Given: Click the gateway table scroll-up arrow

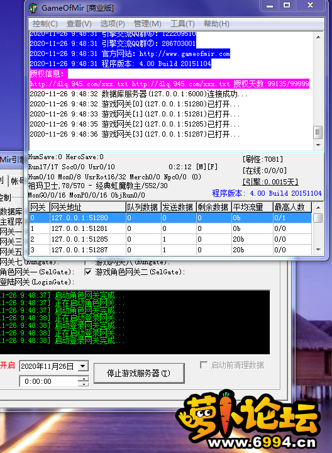Looking at the screenshot, I should click(x=318, y=208).
